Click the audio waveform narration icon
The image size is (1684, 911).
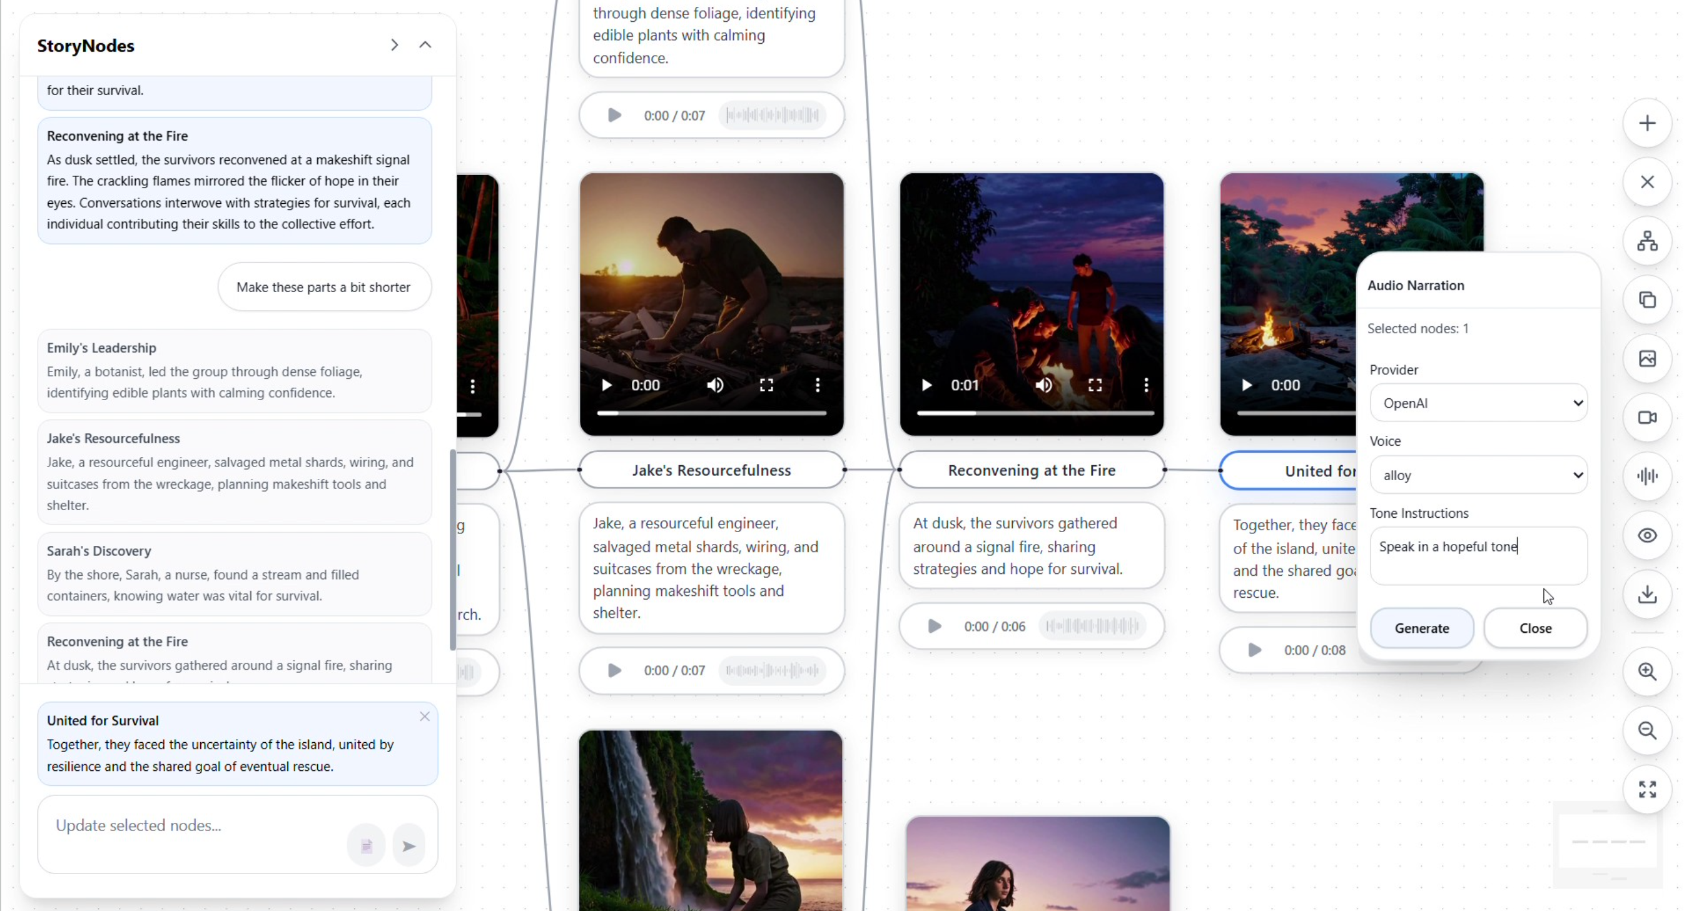(x=1646, y=476)
